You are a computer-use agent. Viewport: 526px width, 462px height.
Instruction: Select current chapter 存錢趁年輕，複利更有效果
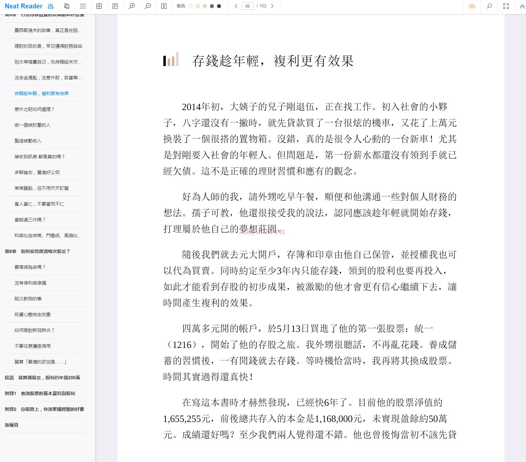pos(42,93)
